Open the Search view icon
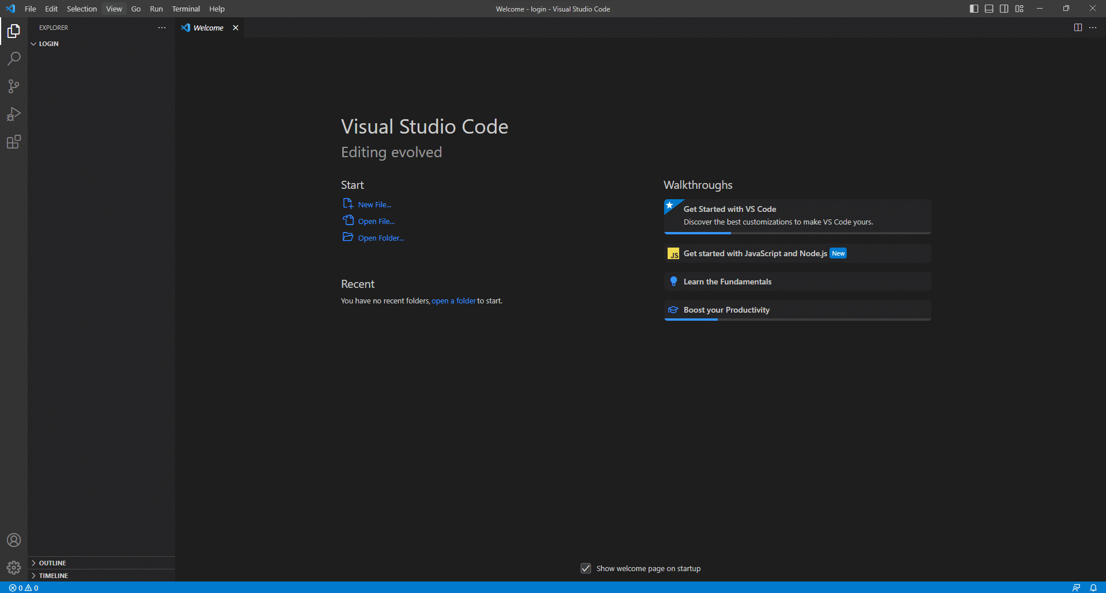 [14, 58]
